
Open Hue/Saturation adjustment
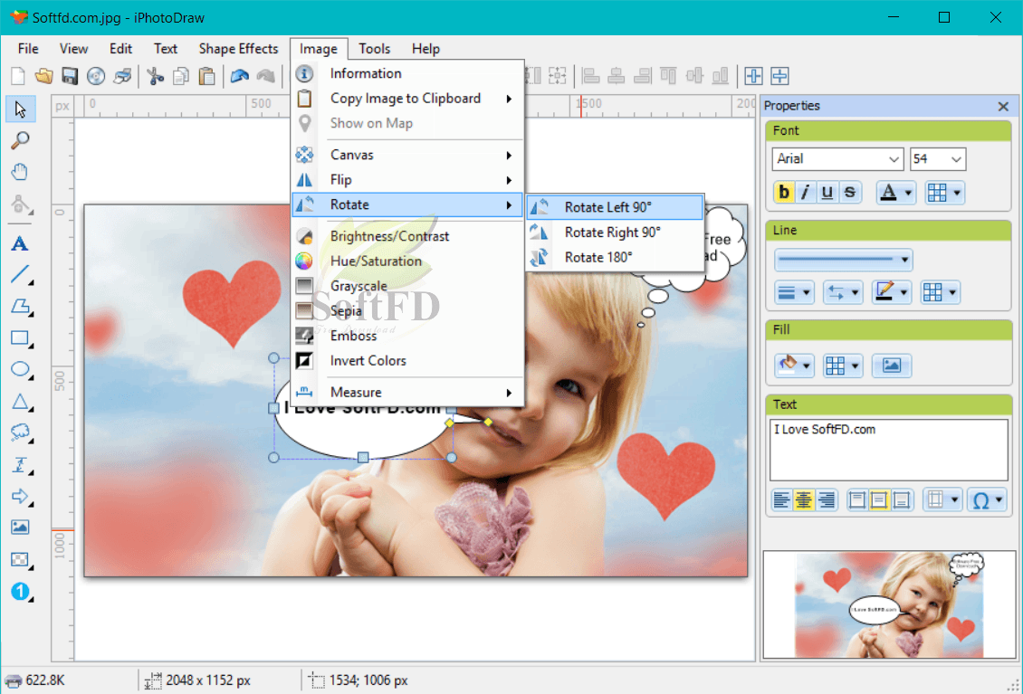(x=407, y=261)
